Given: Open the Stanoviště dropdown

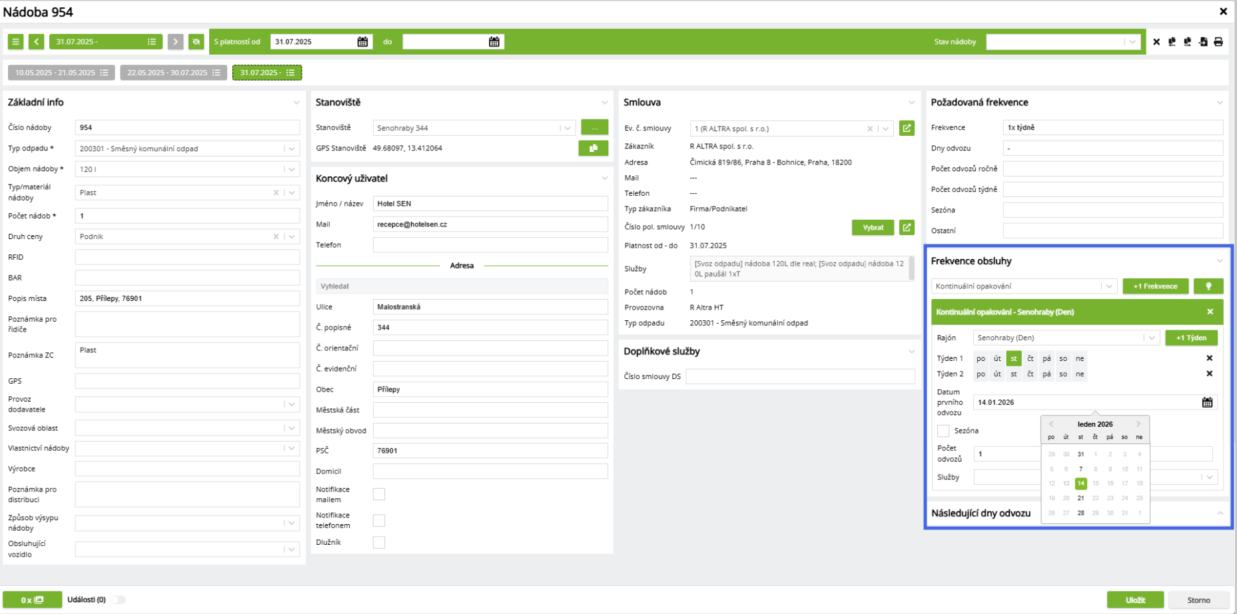Looking at the screenshot, I should point(568,128).
